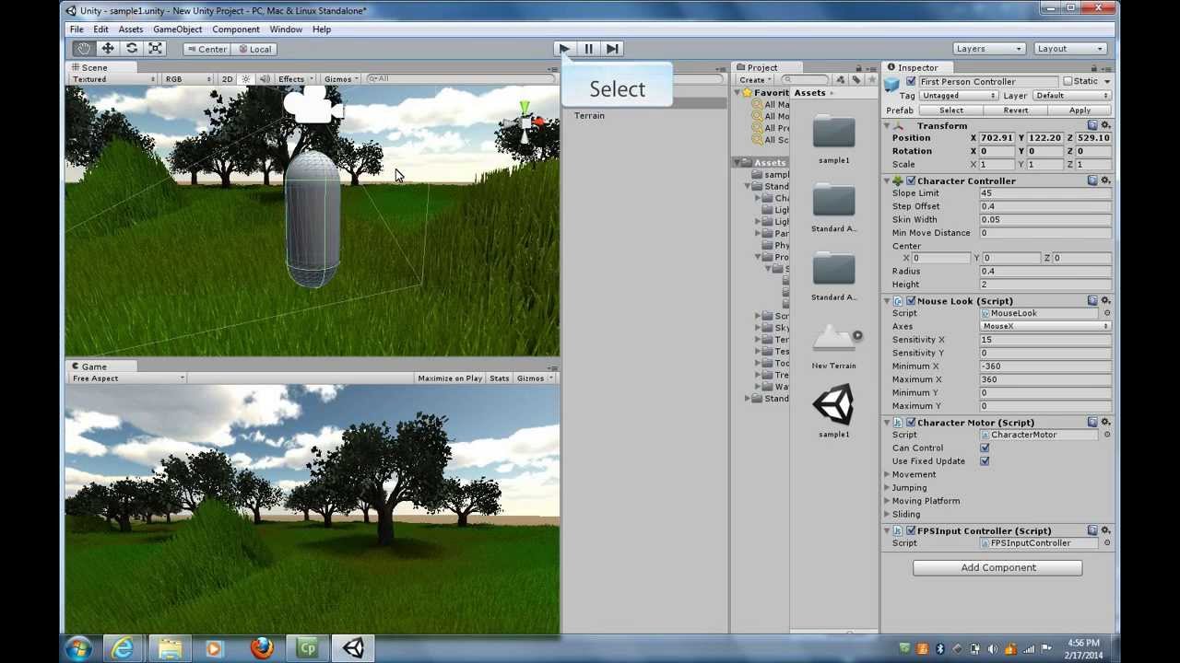Click the CharacterMotor script object picker
Screen dimensions: 1180x663
coord(1107,435)
